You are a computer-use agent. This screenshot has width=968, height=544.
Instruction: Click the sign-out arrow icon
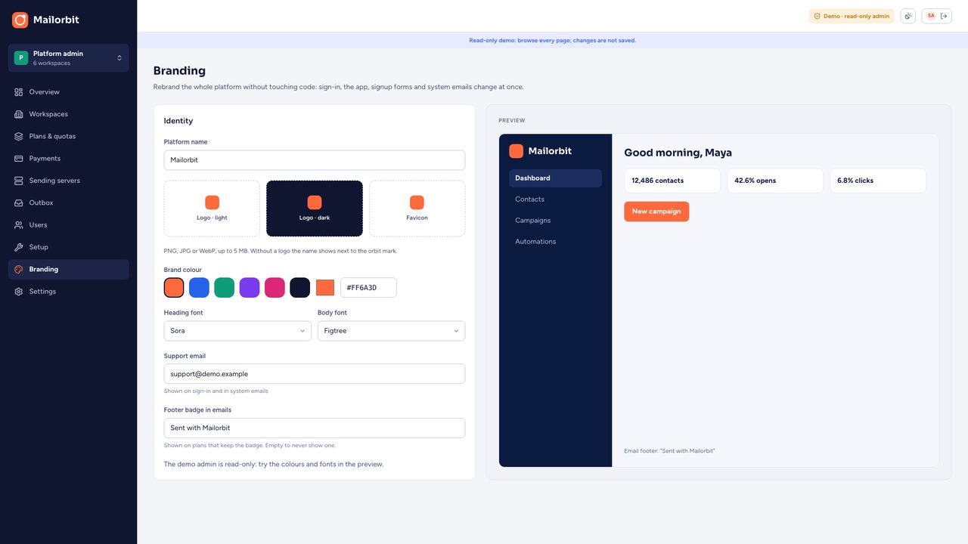tap(944, 16)
